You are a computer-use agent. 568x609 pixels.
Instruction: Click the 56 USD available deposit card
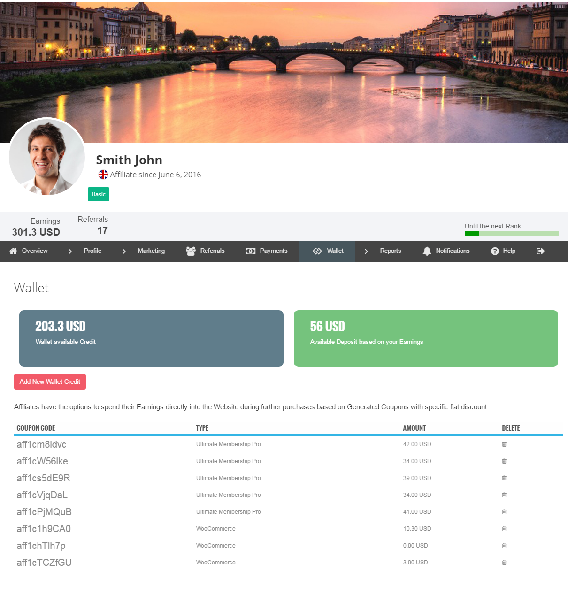426,338
